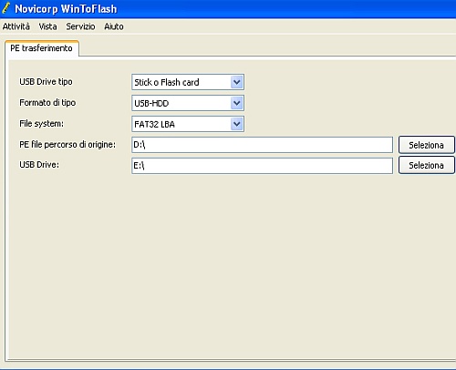Image resolution: width=456 pixels, height=370 pixels.
Task: Click the 'PE file percorso di origine:' label
Action: pyautogui.click(x=67, y=145)
